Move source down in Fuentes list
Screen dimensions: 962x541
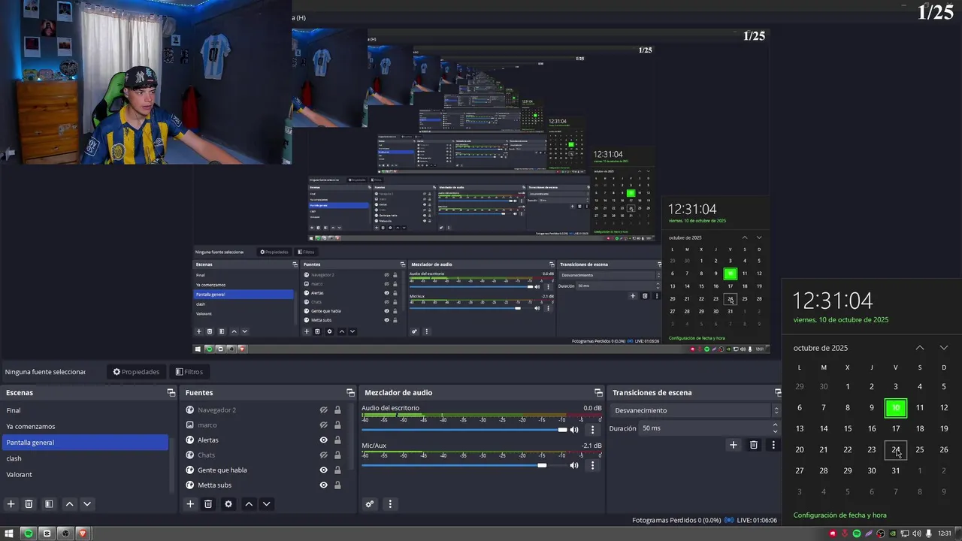tap(266, 504)
